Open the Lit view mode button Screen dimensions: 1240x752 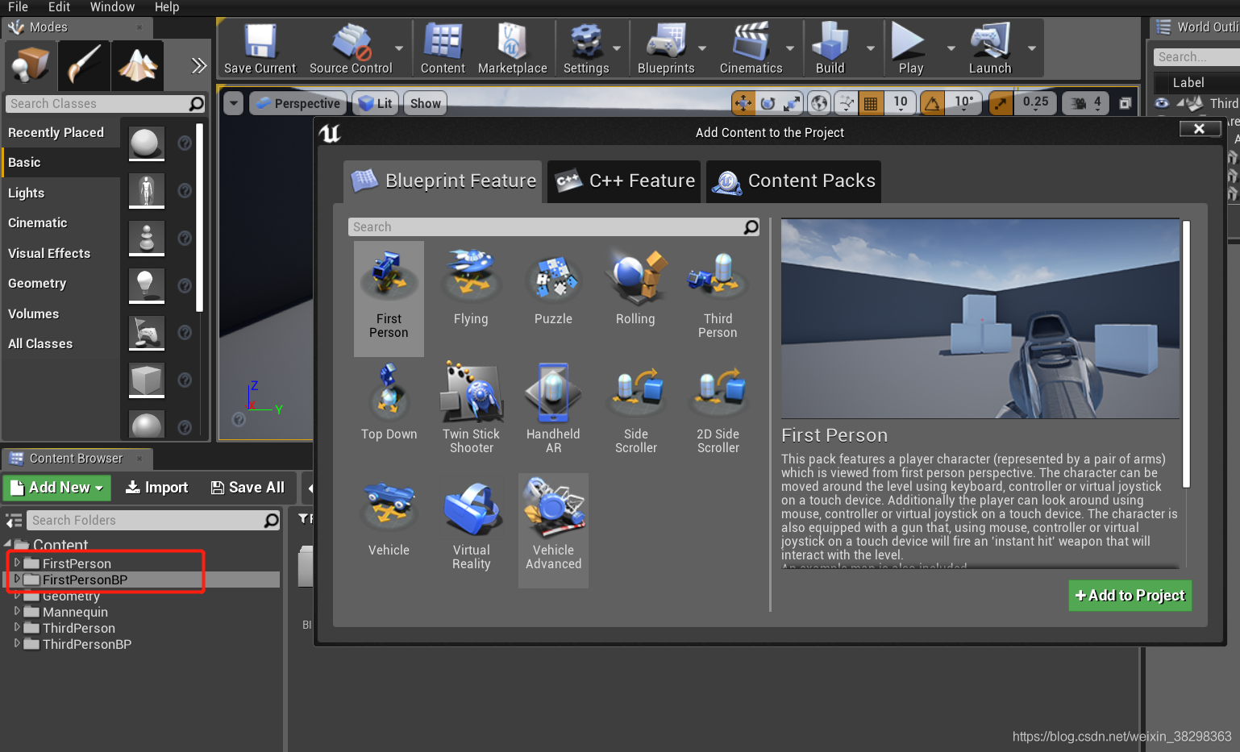click(376, 103)
